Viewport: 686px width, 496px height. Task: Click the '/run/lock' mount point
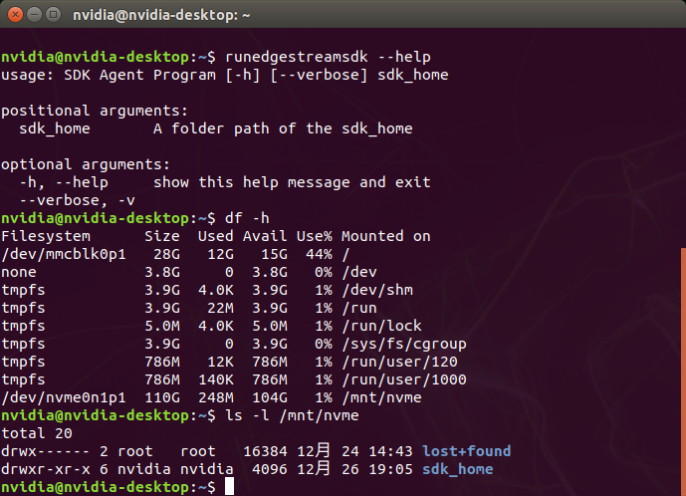[x=381, y=326]
